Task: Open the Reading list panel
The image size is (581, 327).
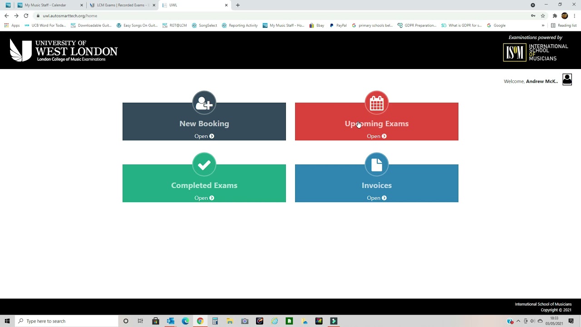Action: click(x=564, y=25)
